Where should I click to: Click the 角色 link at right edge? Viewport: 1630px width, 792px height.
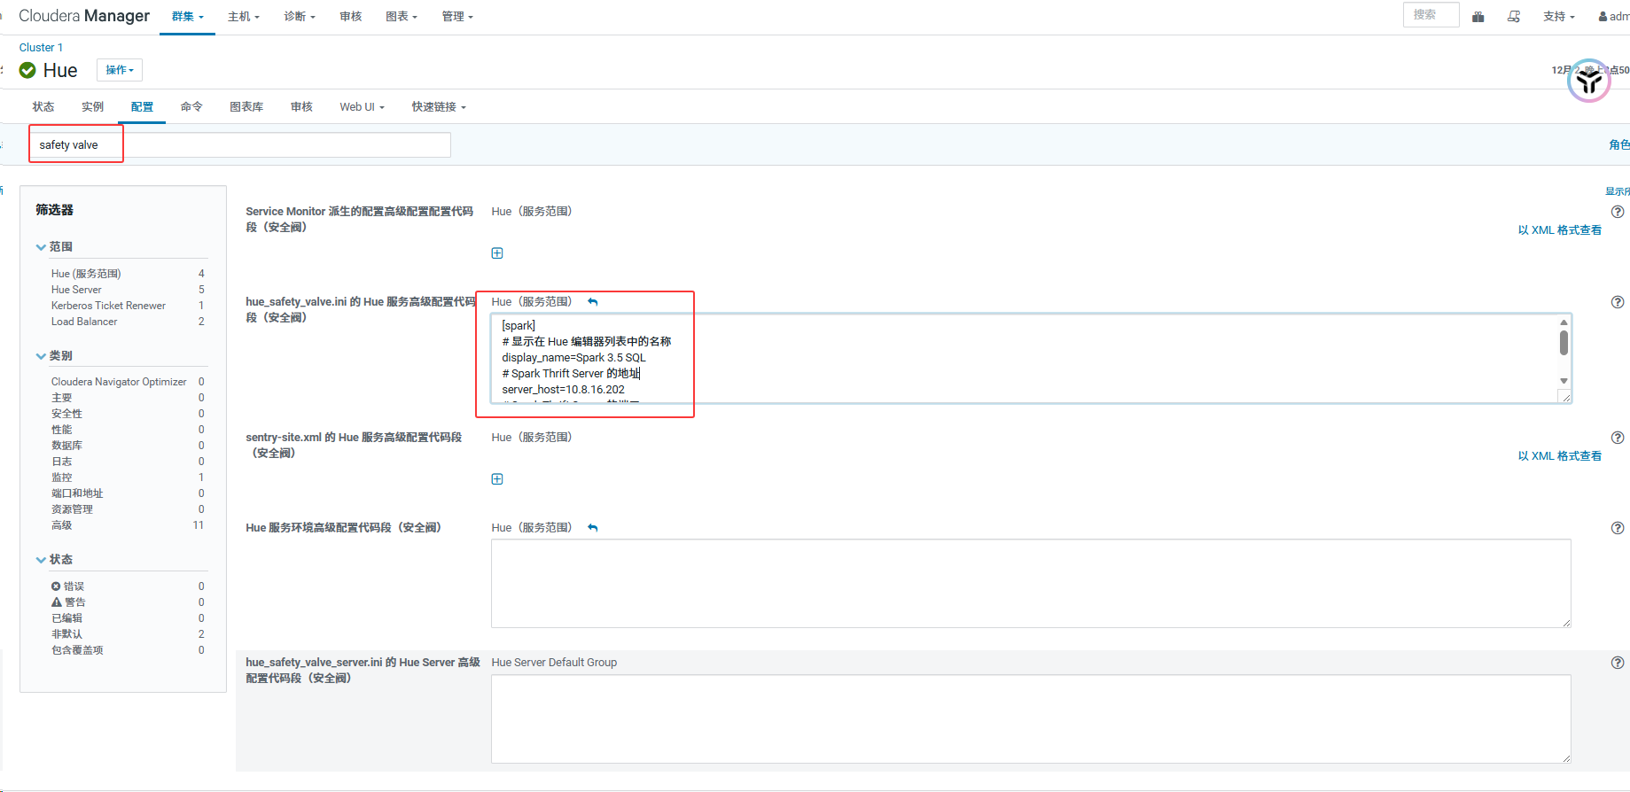[1619, 145]
